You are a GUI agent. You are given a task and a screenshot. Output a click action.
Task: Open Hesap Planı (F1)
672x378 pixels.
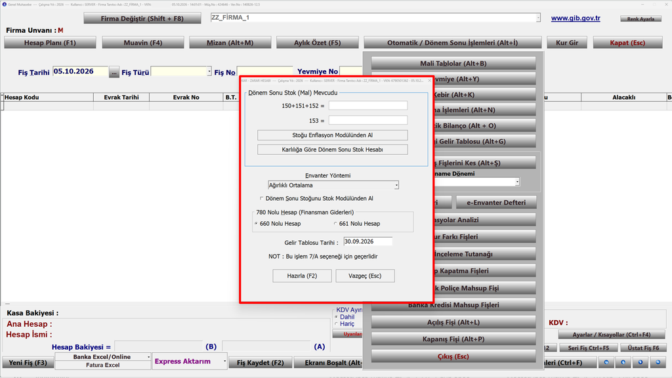[x=50, y=43]
